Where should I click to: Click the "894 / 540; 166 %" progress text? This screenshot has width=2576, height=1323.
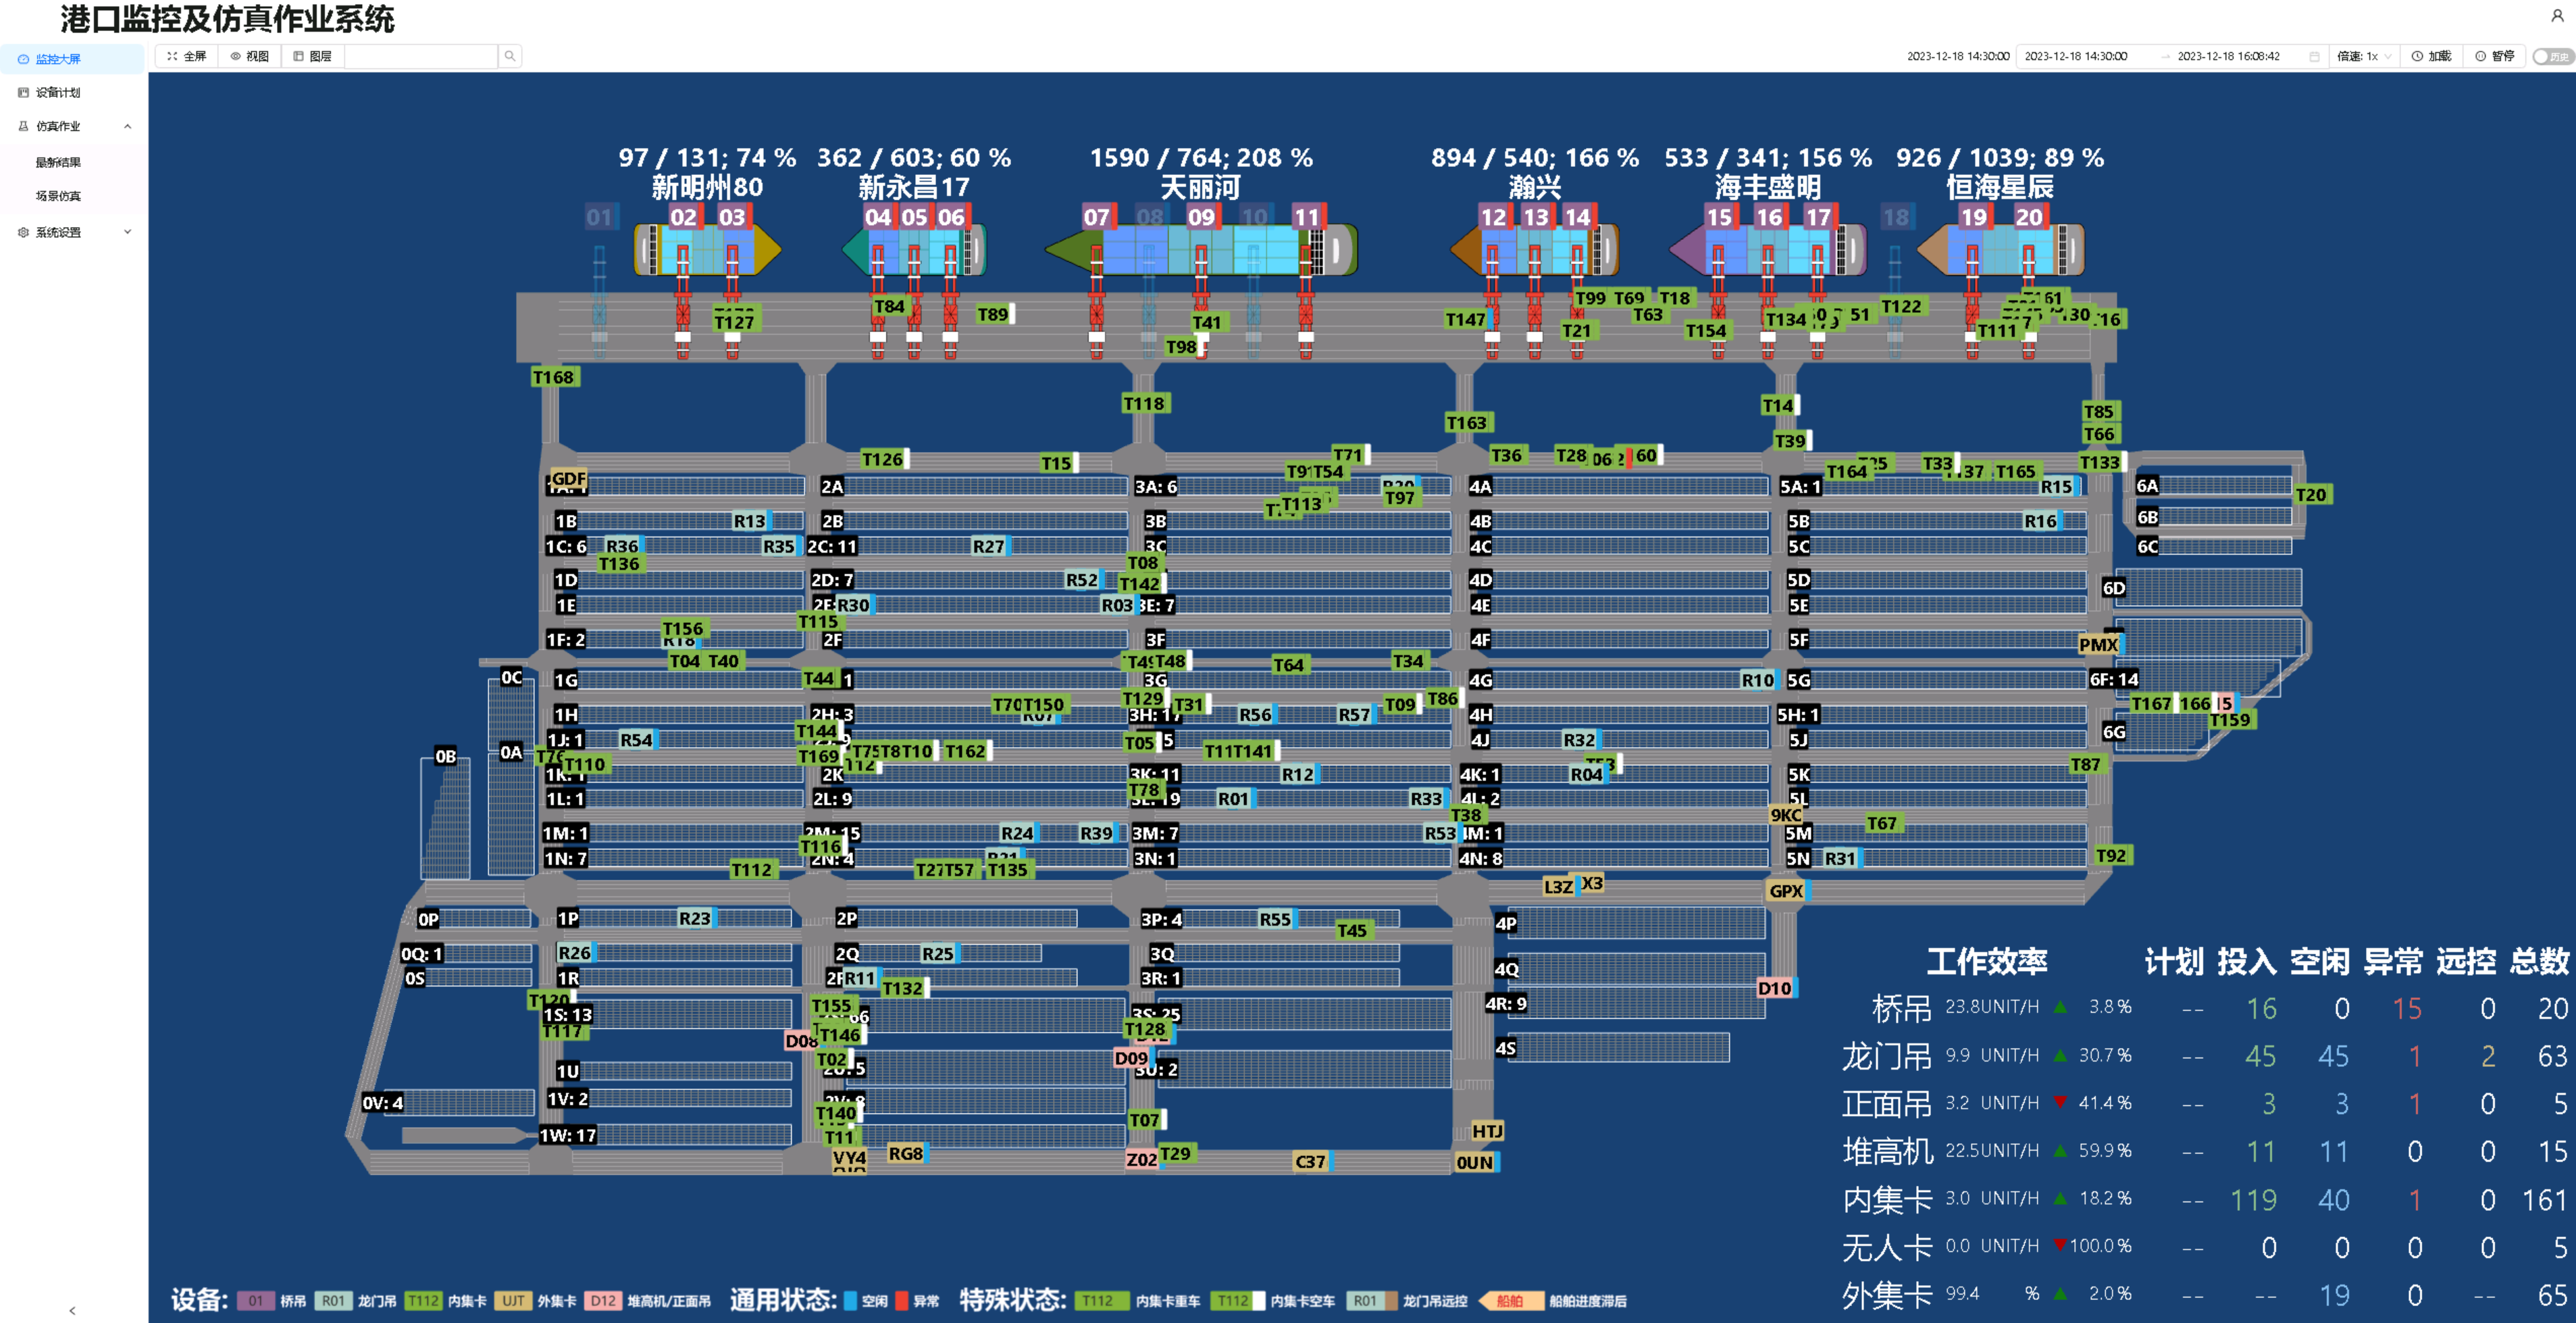(1535, 158)
